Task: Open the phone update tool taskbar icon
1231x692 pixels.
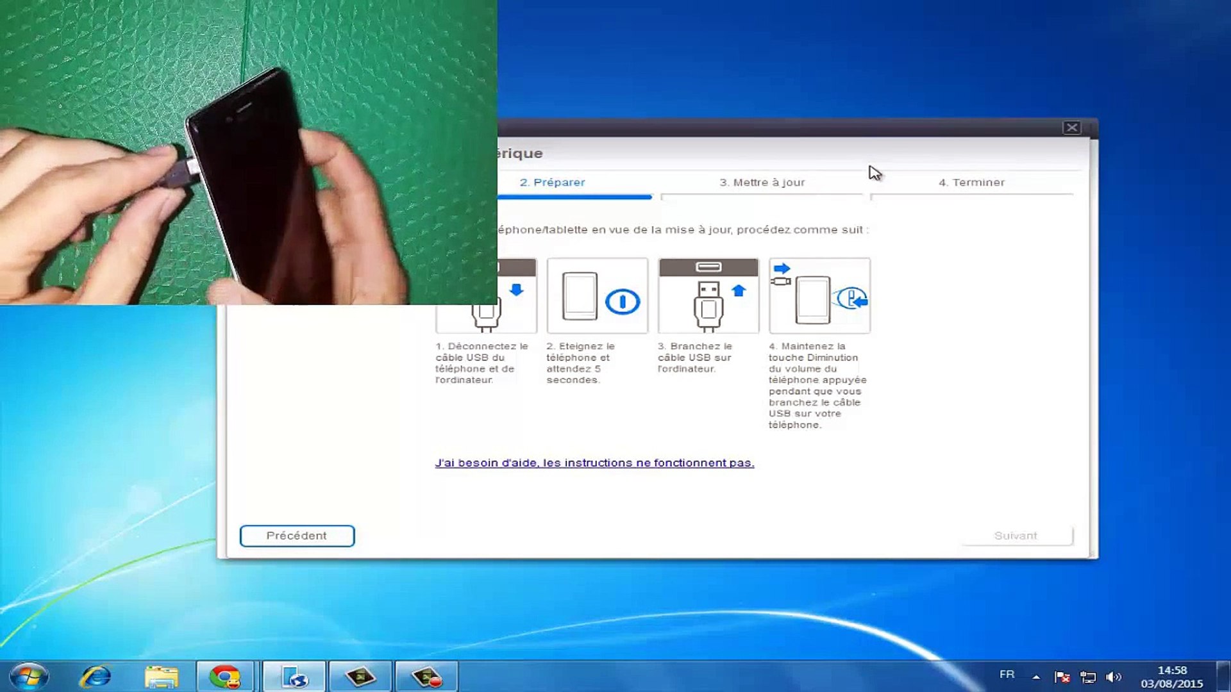Action: click(294, 677)
